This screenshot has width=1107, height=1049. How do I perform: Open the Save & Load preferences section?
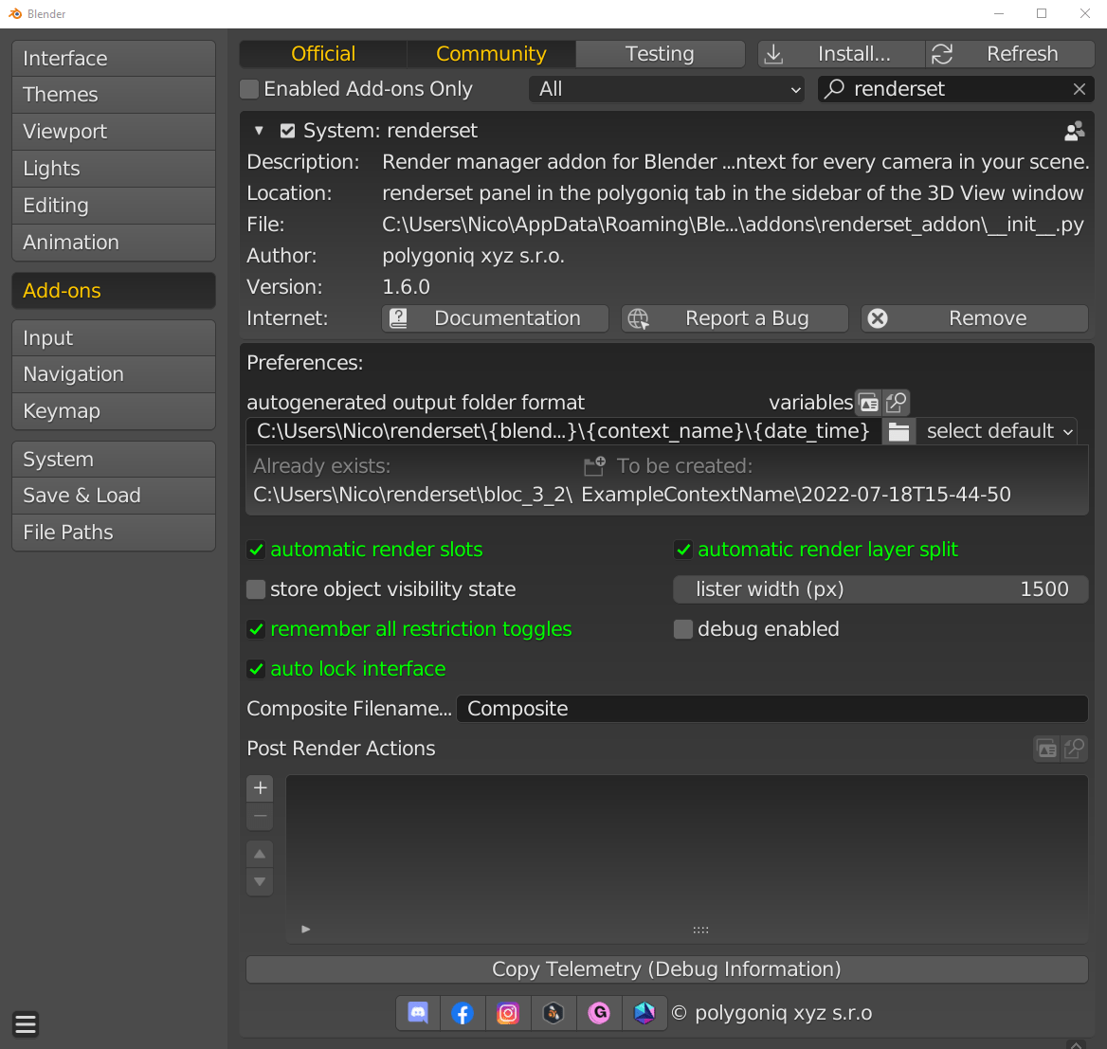(114, 496)
